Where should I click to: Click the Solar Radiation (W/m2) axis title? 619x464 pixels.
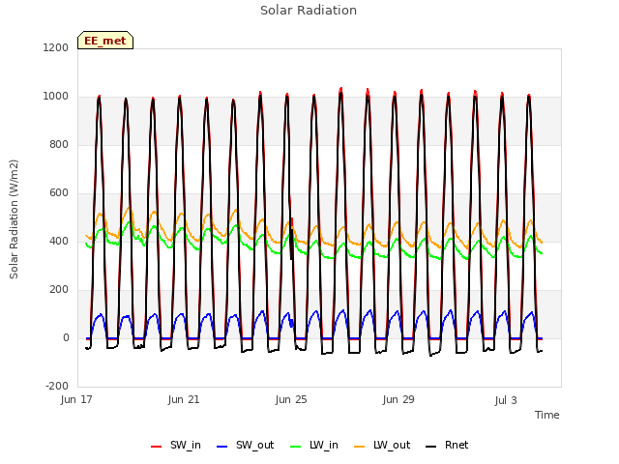click(x=14, y=219)
